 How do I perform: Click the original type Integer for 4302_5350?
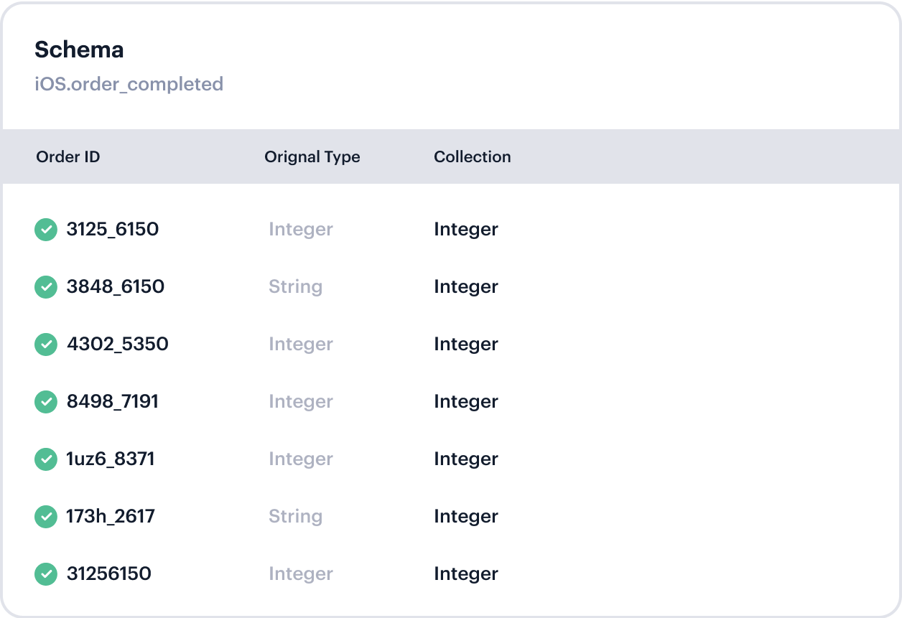click(x=301, y=345)
